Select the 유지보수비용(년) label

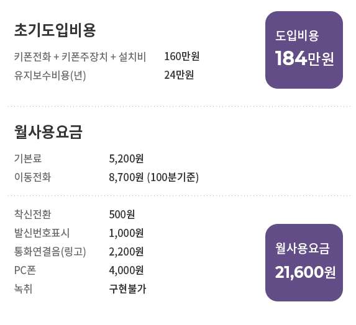click(x=50, y=75)
